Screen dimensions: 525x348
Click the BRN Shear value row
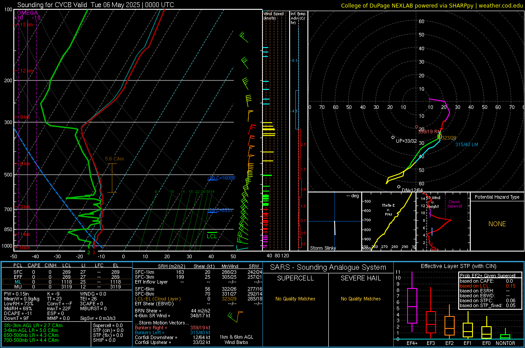coord(173,311)
